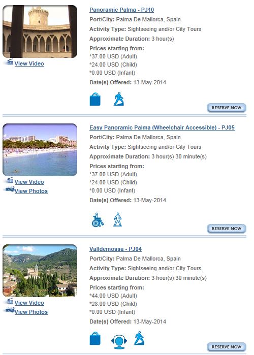Click the shopping bag icon under Valldemossa
Viewport: 254px width, 355px height.
click(x=95, y=338)
